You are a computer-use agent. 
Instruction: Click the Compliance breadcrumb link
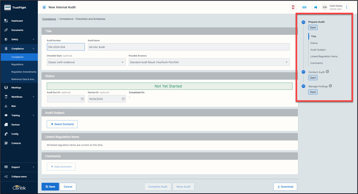tap(49, 19)
